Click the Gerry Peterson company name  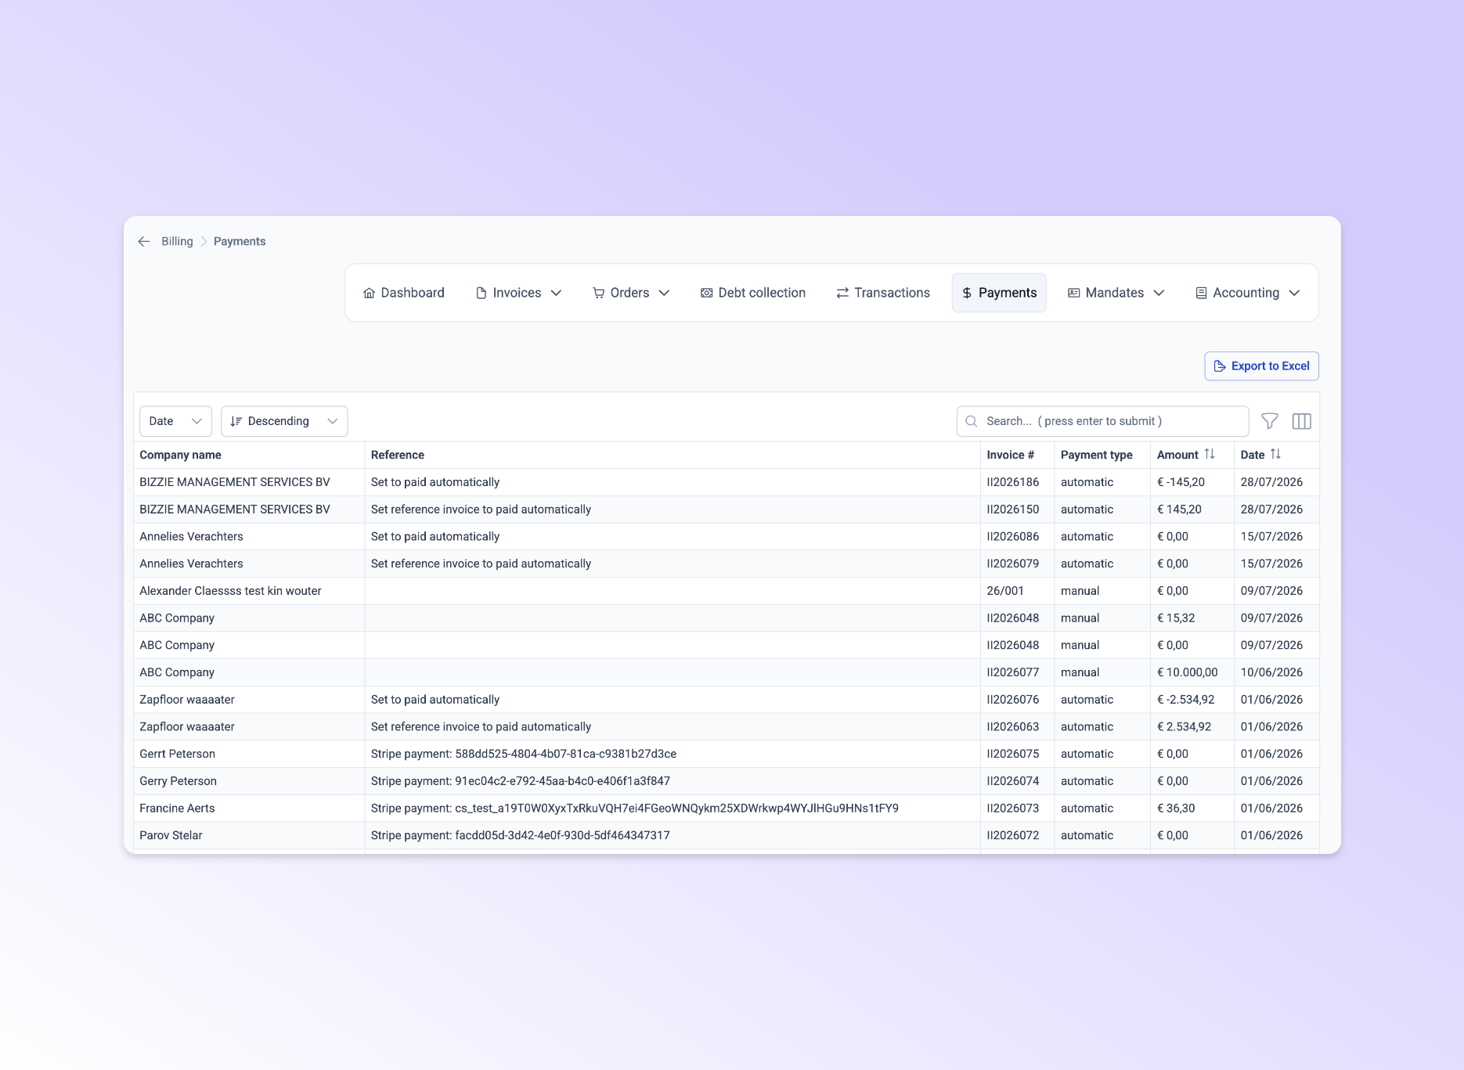178,781
